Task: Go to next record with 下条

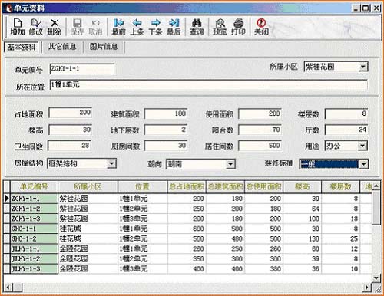Action: 155,27
